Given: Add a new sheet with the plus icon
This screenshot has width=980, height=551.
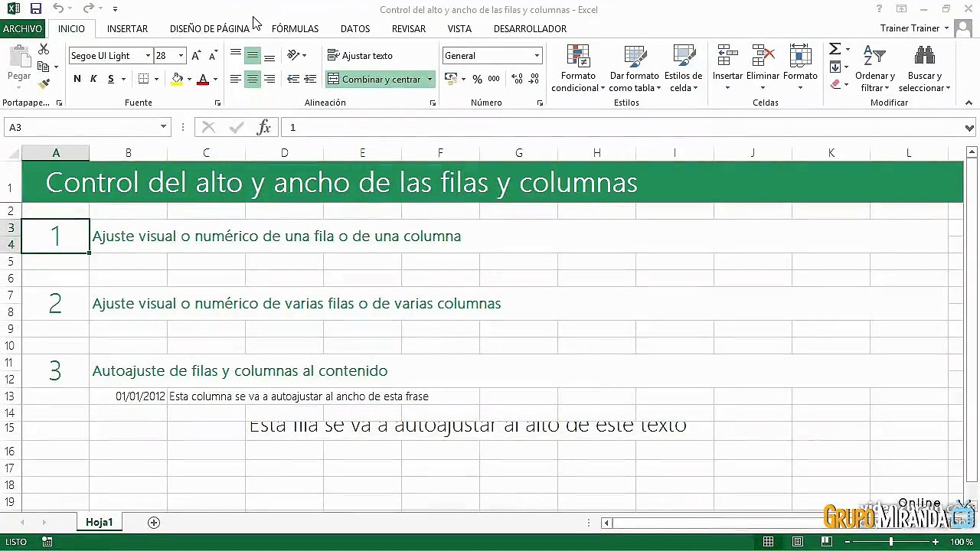Looking at the screenshot, I should pos(154,523).
